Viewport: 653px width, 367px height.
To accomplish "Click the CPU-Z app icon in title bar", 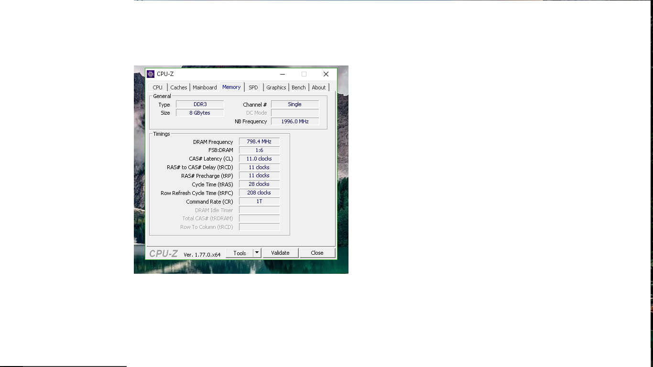I will point(151,74).
